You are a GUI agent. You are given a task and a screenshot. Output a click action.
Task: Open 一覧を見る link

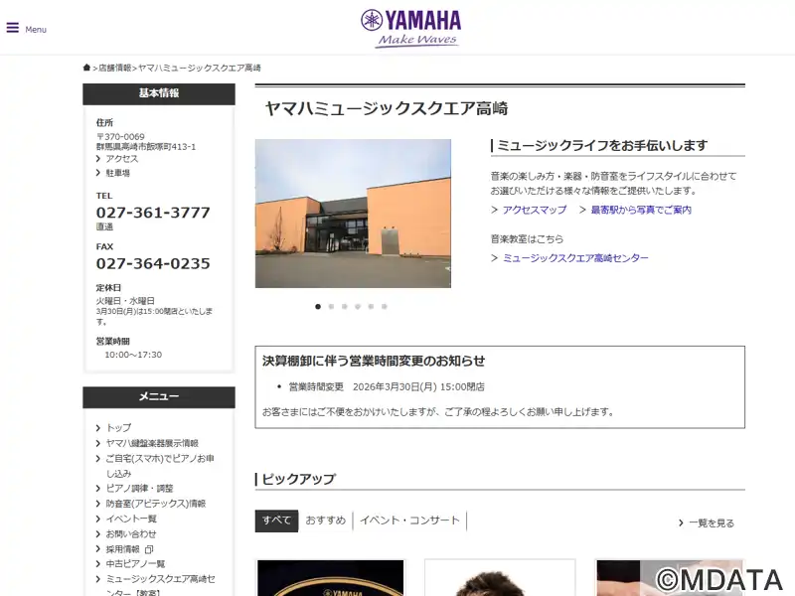(x=712, y=523)
